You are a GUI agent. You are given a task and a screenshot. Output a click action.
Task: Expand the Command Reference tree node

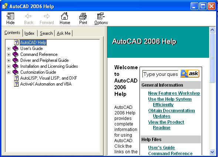[x=9, y=54]
